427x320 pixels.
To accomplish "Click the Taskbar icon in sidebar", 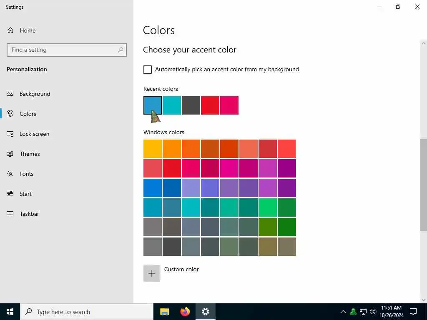I will (10, 214).
